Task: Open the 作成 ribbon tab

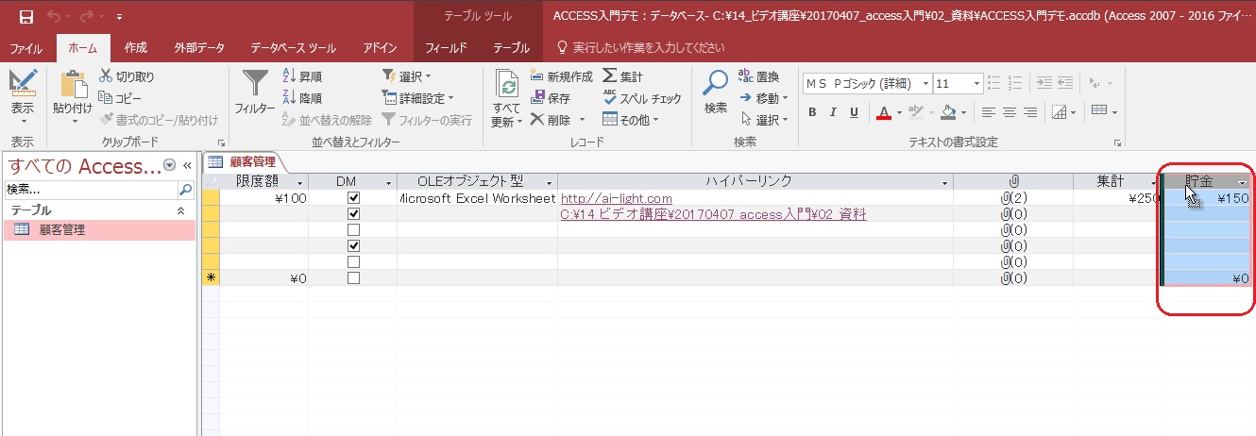Action: [136, 47]
